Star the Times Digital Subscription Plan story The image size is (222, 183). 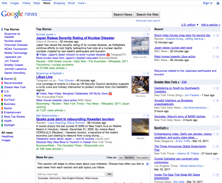[x=214, y=146]
